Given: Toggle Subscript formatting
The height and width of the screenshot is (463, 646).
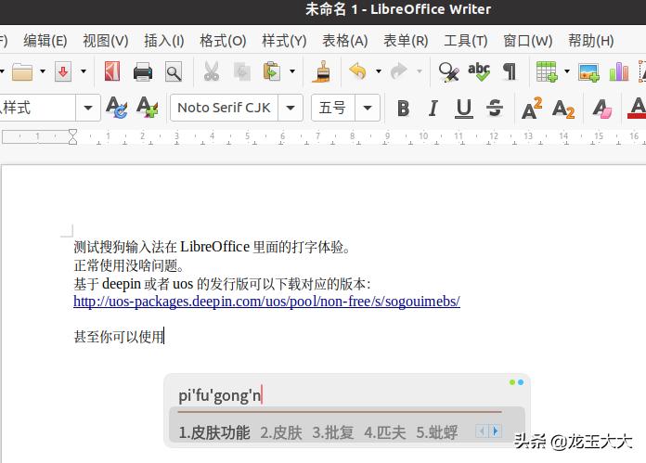Looking at the screenshot, I should click(563, 109).
